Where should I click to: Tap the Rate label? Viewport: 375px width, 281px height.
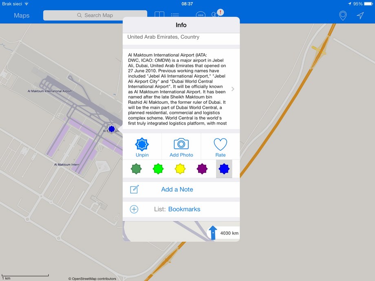[220, 155]
